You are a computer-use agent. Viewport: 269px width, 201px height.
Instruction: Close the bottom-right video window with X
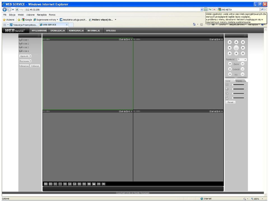[222, 111]
